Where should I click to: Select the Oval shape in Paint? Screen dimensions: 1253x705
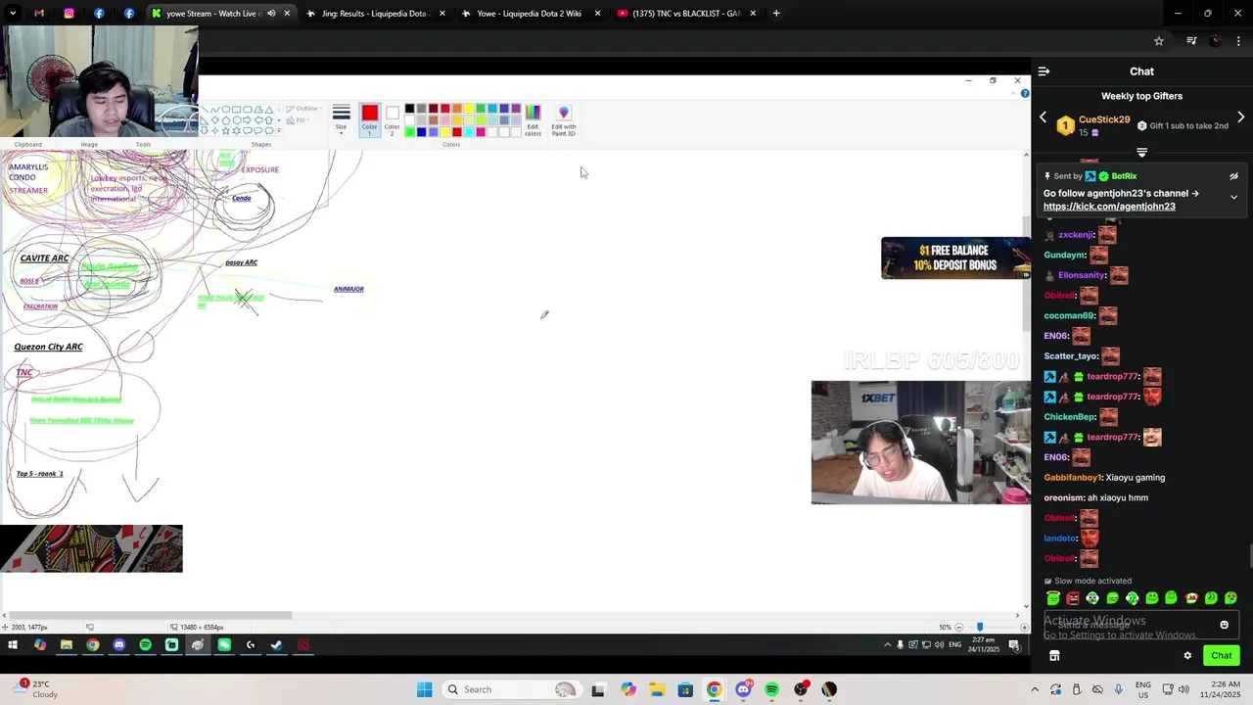(225, 110)
